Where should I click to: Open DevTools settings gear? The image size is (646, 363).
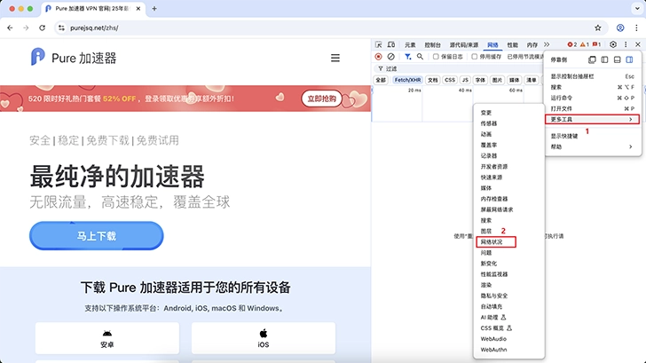[x=613, y=44]
